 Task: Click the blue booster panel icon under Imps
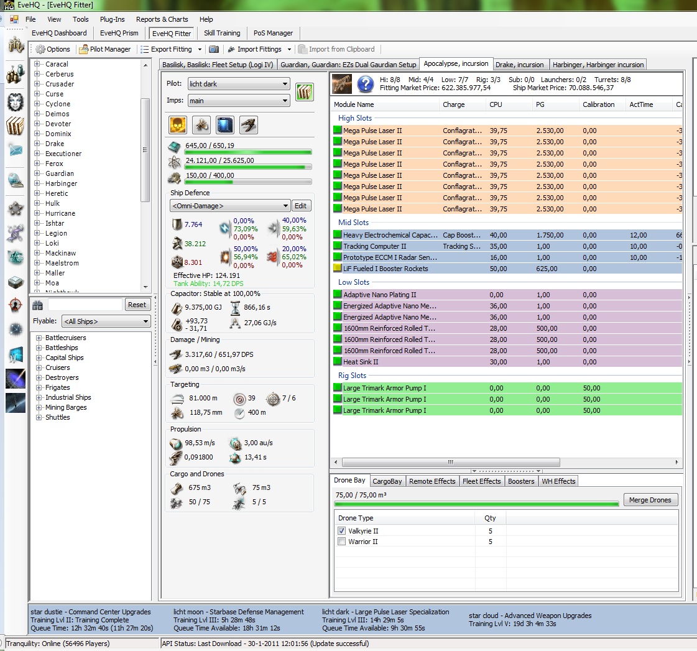click(225, 126)
